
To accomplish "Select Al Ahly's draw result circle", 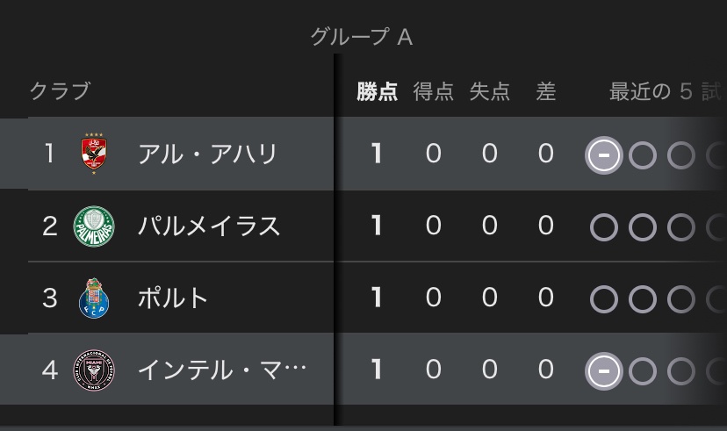I will [x=603, y=155].
